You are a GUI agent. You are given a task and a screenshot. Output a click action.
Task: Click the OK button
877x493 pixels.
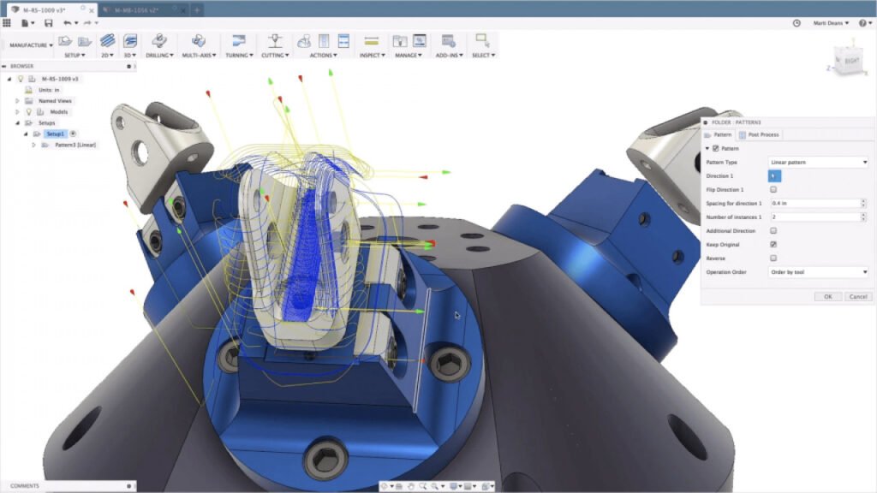point(827,296)
